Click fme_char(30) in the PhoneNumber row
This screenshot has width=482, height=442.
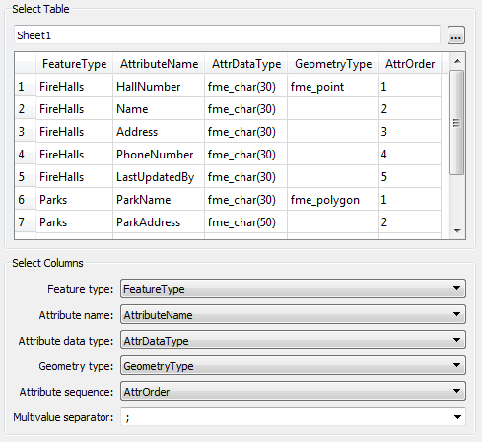coord(245,155)
